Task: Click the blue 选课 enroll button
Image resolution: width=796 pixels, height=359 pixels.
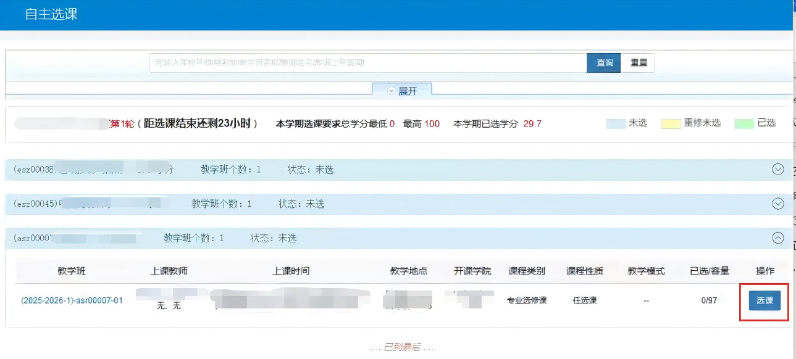Action: (765, 300)
